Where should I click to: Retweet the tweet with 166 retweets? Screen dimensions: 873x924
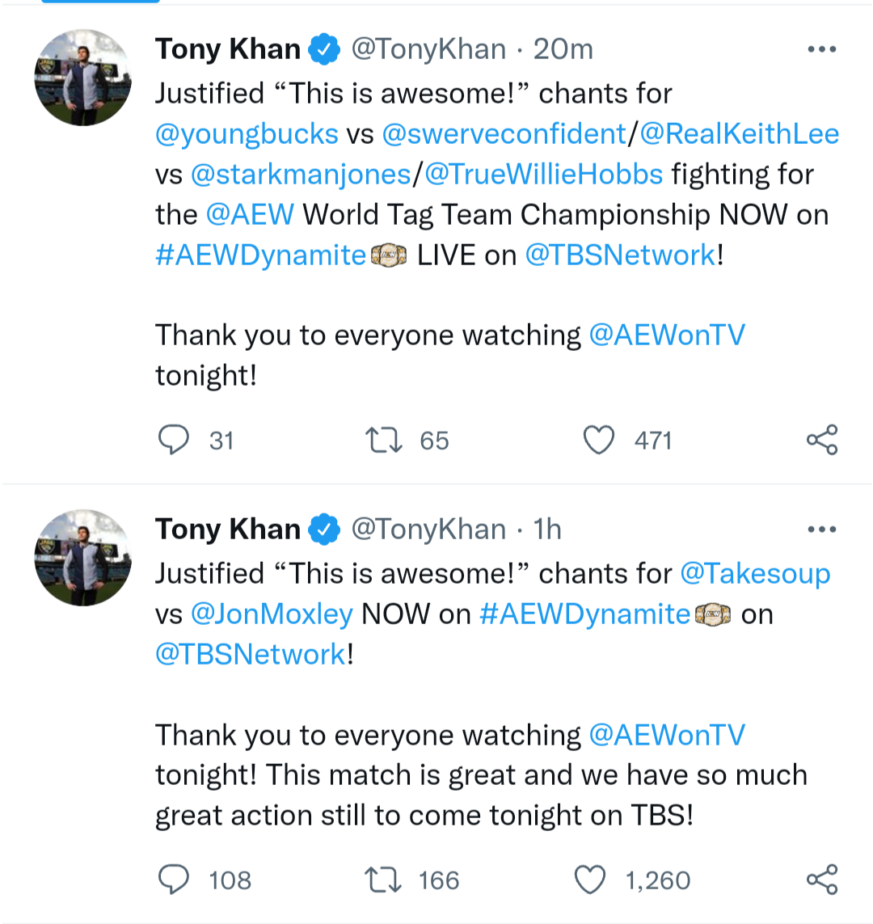pyautogui.click(x=384, y=880)
